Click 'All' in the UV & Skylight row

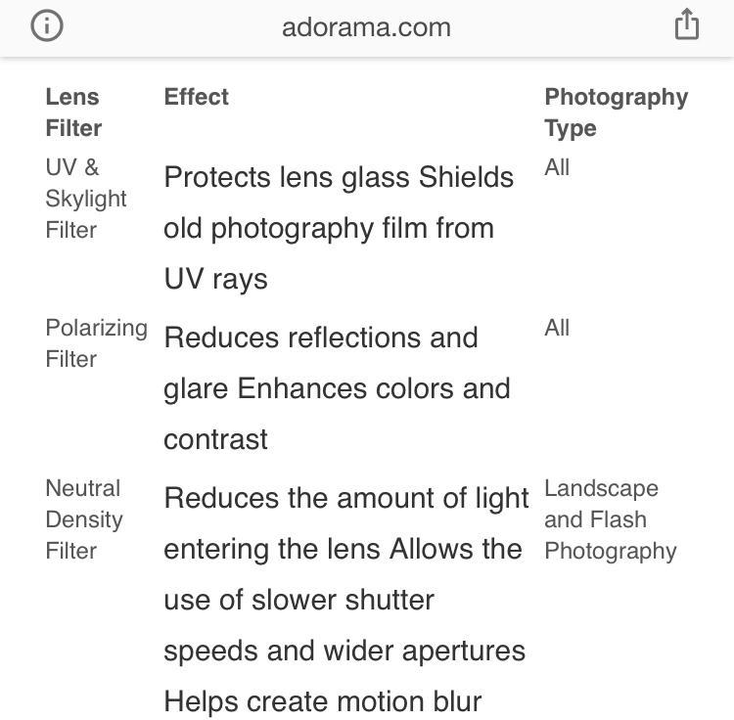click(557, 167)
